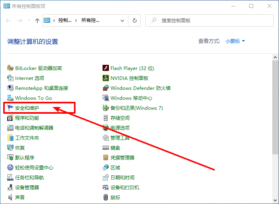Image resolution: width=279 pixels, height=204 pixels.
Task: Open NVIDIA 控制面板 icon
Action: [106, 78]
